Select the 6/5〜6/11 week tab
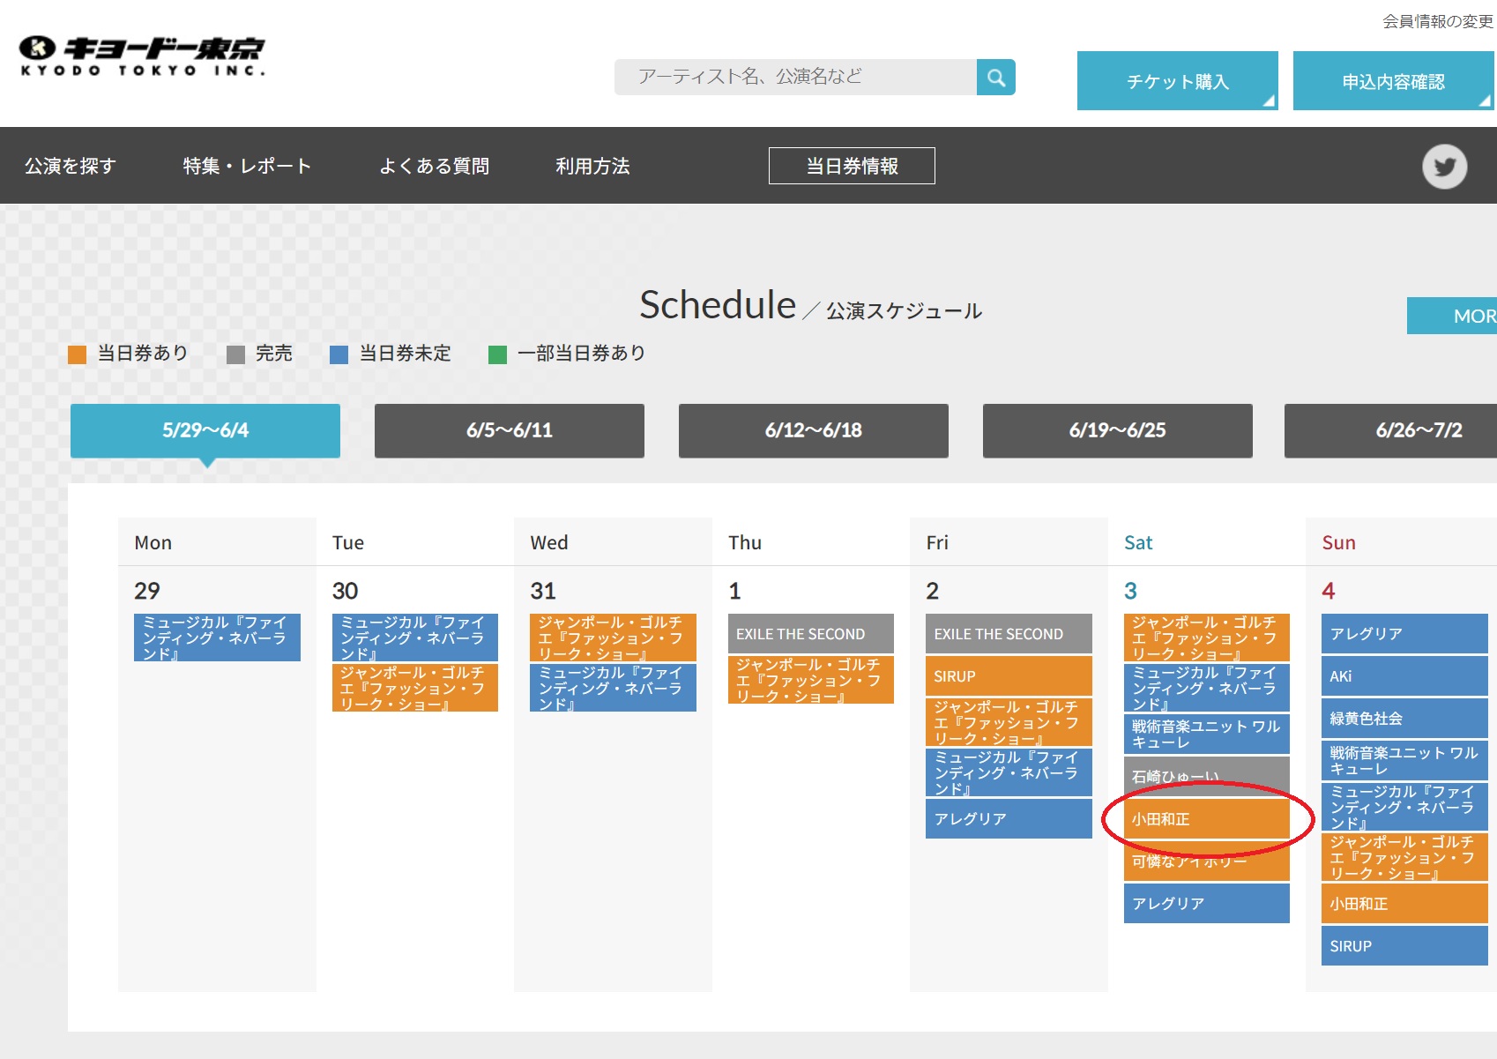1497x1059 pixels. pyautogui.click(x=510, y=430)
